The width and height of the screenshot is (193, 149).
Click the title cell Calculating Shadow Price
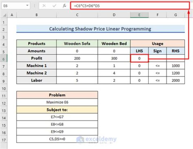tap(100, 29)
